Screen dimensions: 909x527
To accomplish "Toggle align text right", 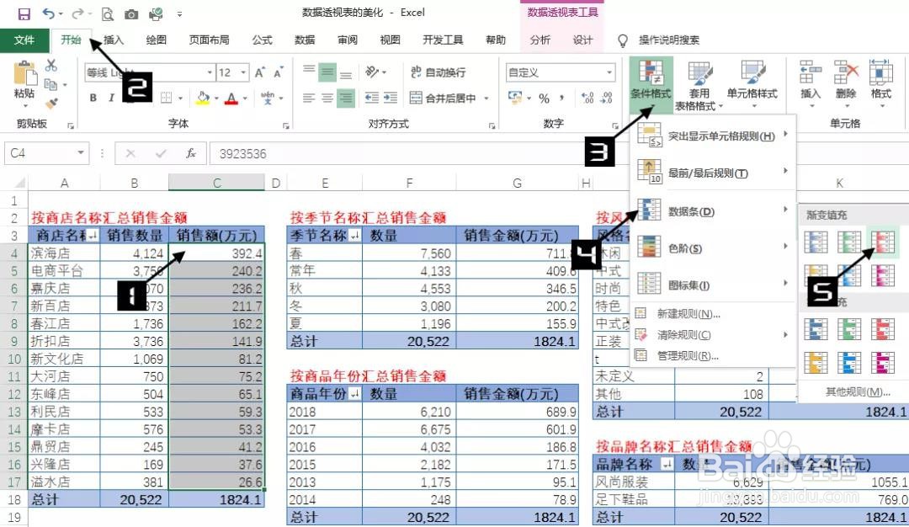I will point(346,98).
